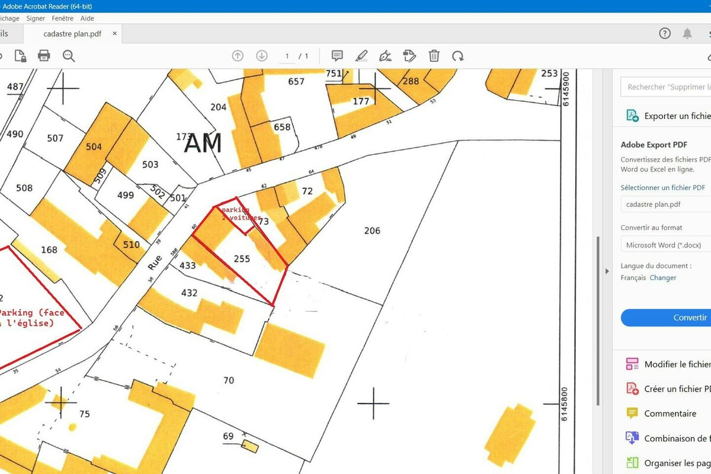Collapse the right tools pane arrow
This screenshot has height=474, width=711.
(x=607, y=271)
